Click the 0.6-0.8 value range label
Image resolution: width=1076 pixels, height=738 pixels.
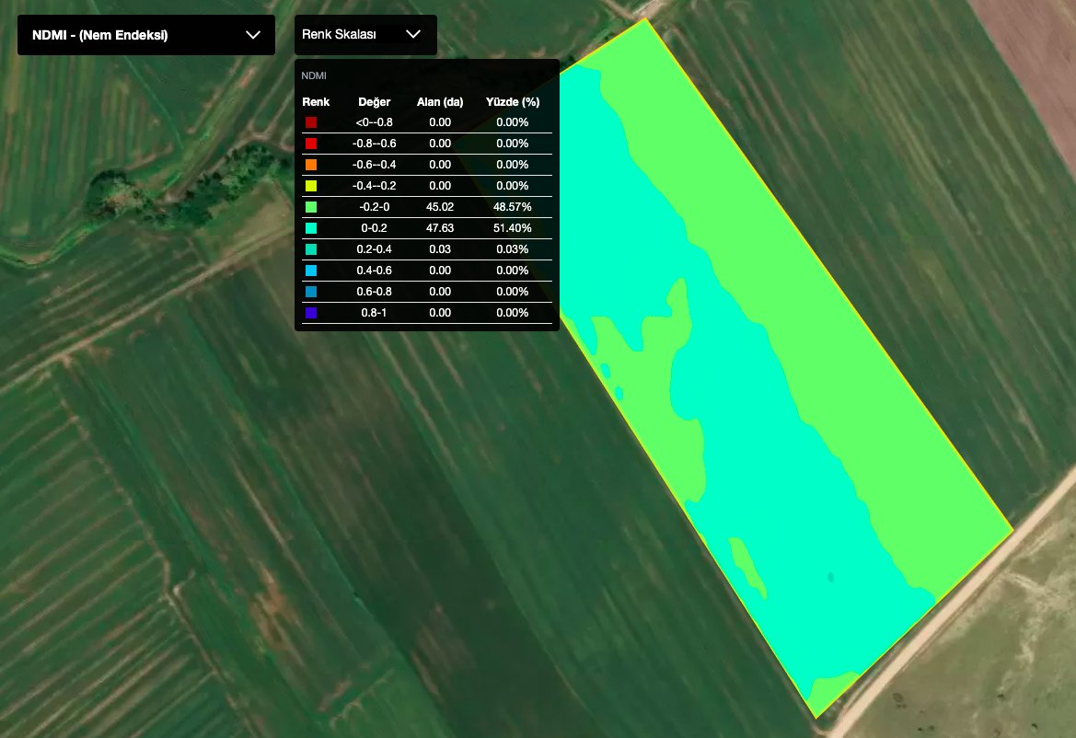(374, 293)
